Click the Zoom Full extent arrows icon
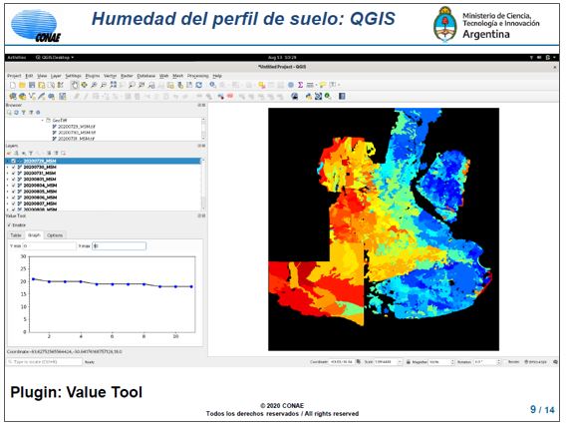 point(114,85)
